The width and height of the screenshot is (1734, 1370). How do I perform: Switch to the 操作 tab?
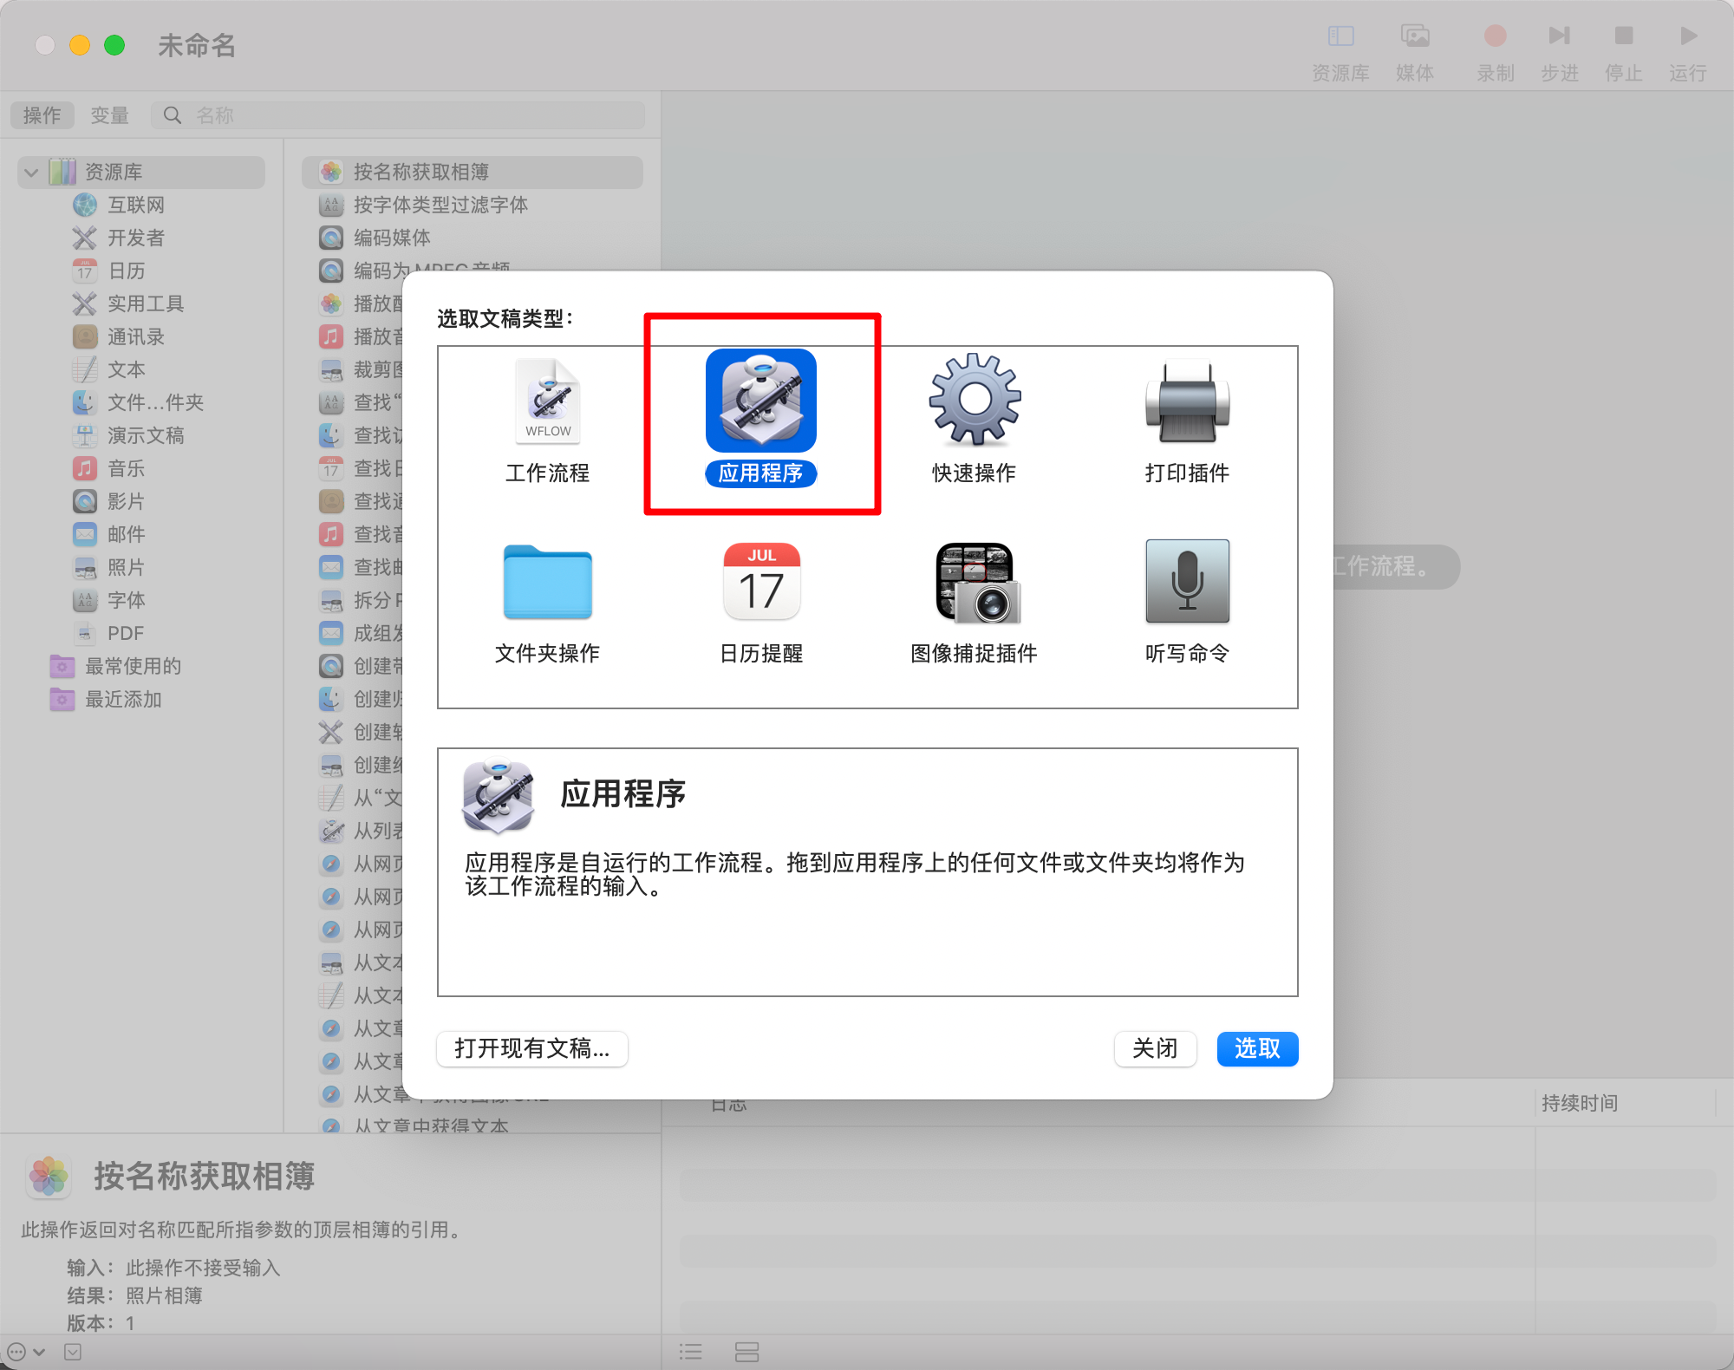pyautogui.click(x=41, y=114)
